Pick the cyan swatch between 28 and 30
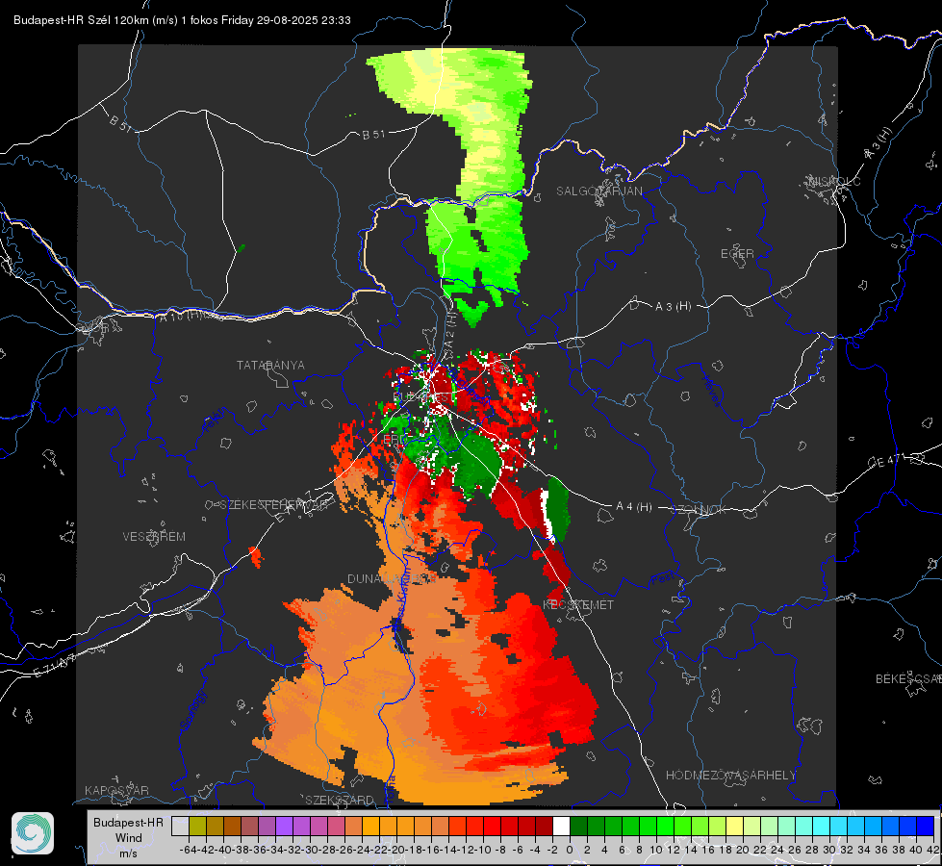This screenshot has width=942, height=866. pos(822,826)
